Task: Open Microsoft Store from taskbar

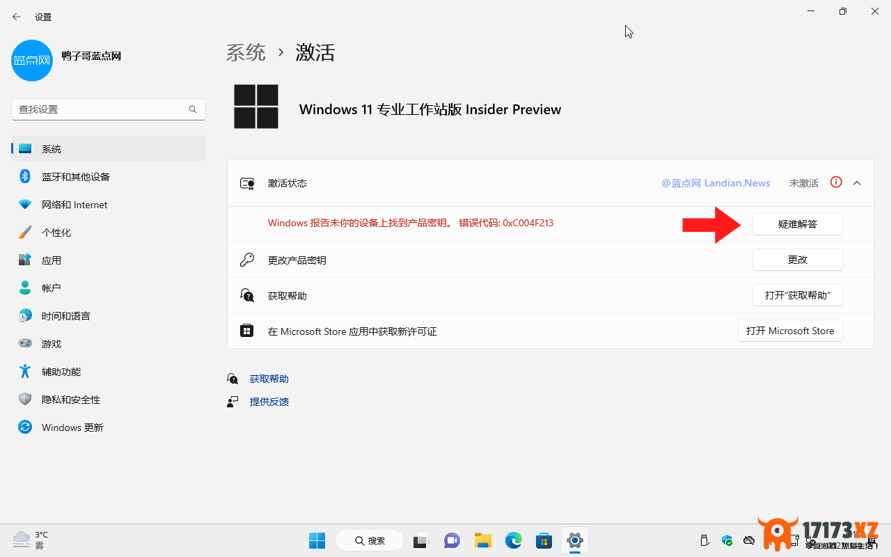Action: pos(544,540)
